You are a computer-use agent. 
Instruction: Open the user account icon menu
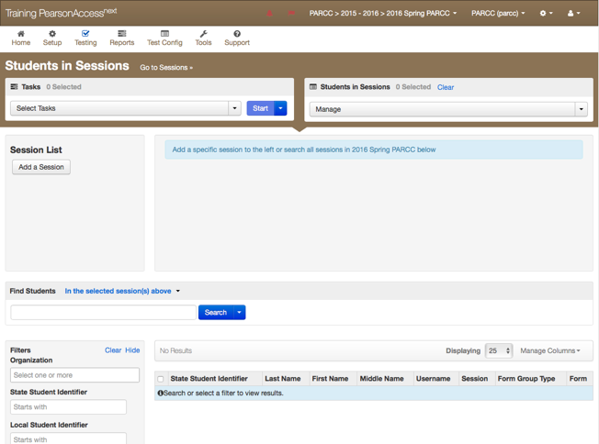pyautogui.click(x=572, y=14)
